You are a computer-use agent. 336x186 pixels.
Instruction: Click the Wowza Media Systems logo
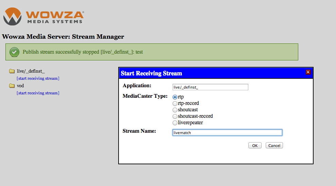point(44,16)
